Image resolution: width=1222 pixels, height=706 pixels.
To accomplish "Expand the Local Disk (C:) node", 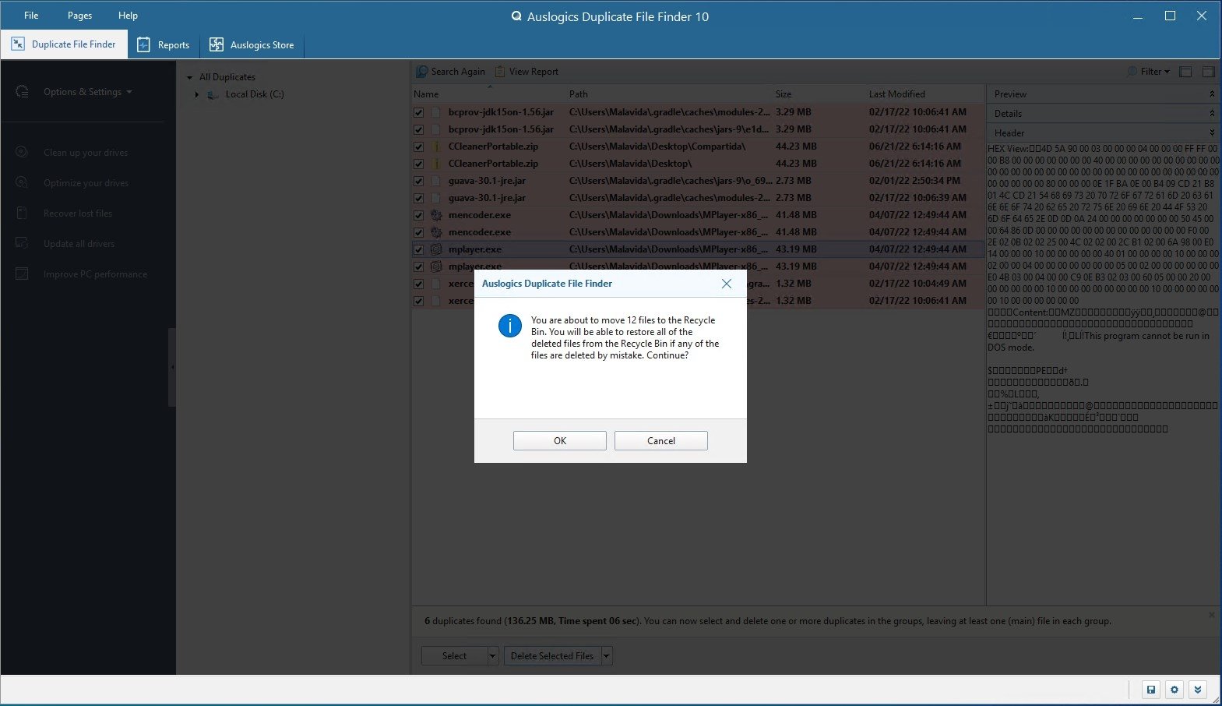I will (x=197, y=94).
